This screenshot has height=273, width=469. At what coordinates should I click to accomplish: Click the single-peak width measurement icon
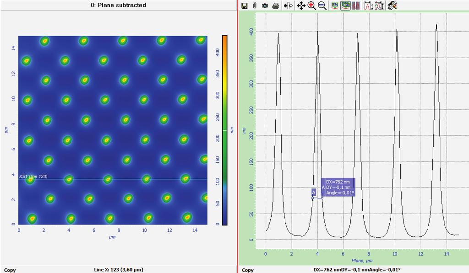click(369, 5)
